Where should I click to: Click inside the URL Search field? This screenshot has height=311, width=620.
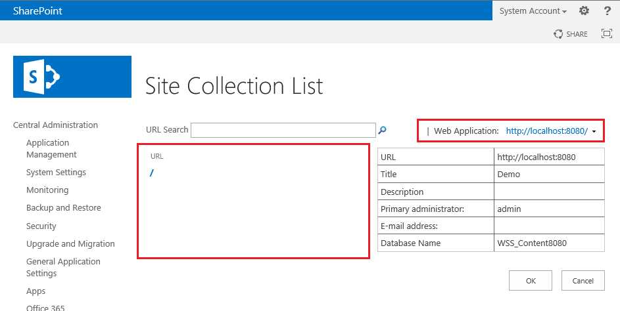pos(283,131)
